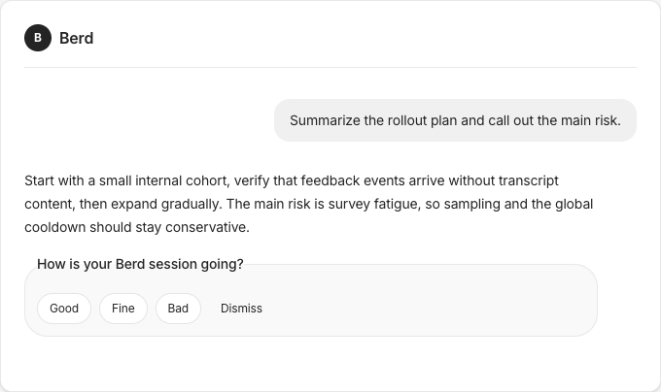
Task: Click 'transcript' word ending the first reply line
Action: click(x=529, y=180)
